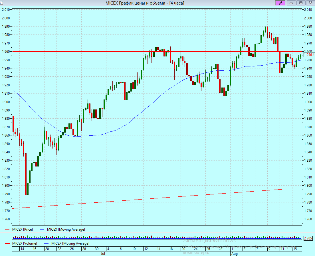Image resolution: width=315 pixels, height=256 pixels.
Task: Click the chart title 'MICEX График цены и объёма'
Action: tap(137, 3)
